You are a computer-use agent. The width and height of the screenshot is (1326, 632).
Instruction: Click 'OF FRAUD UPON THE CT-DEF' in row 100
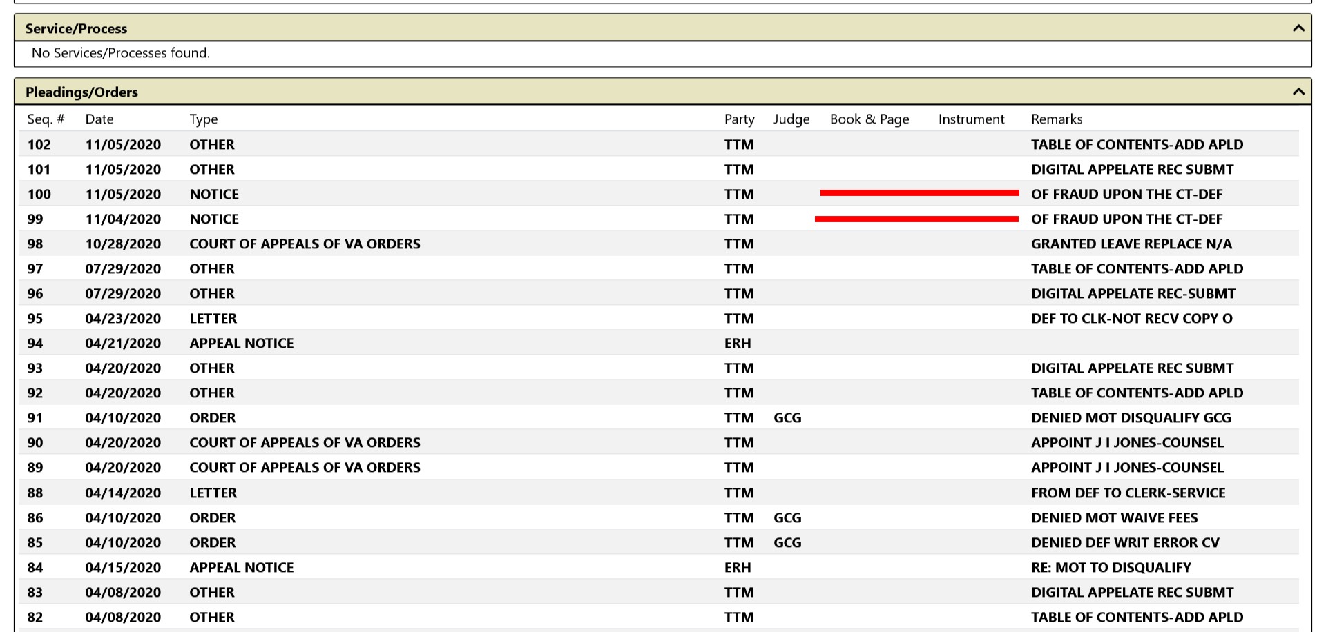coord(1127,194)
